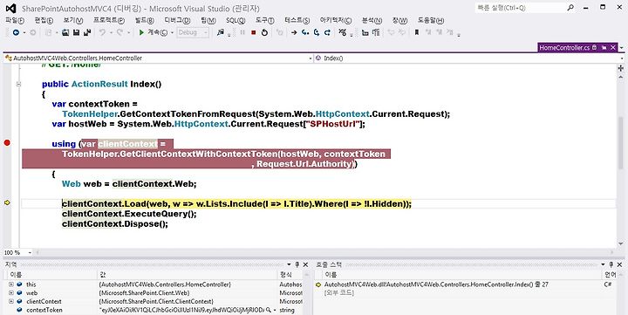This screenshot has height=315, width=628.
Task: Open 편집(E) menu
Action: (44, 20)
